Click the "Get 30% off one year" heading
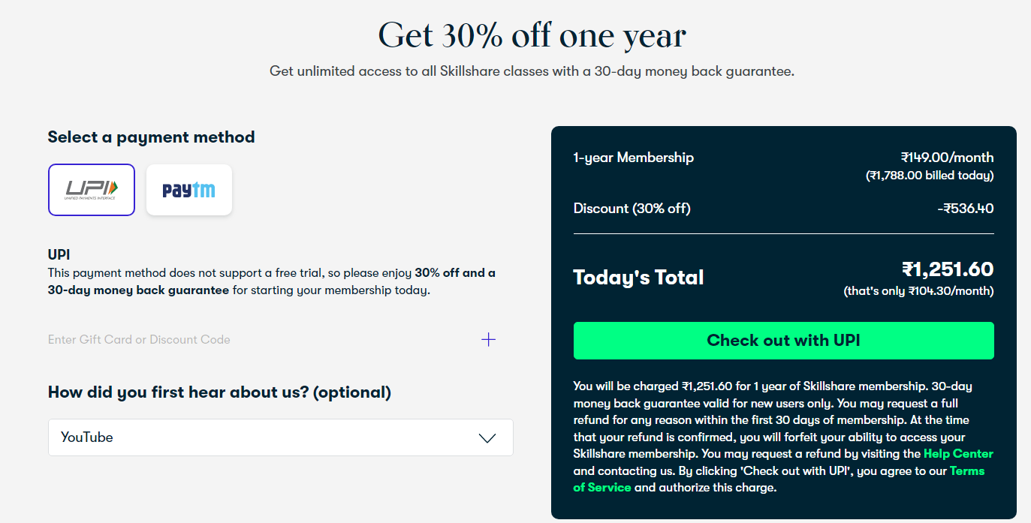Screen dimensions: 1031x523 tap(532, 35)
